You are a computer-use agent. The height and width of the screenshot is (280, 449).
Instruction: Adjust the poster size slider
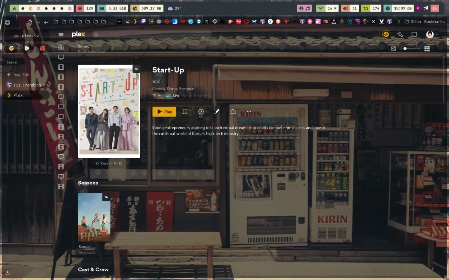click(x=411, y=49)
